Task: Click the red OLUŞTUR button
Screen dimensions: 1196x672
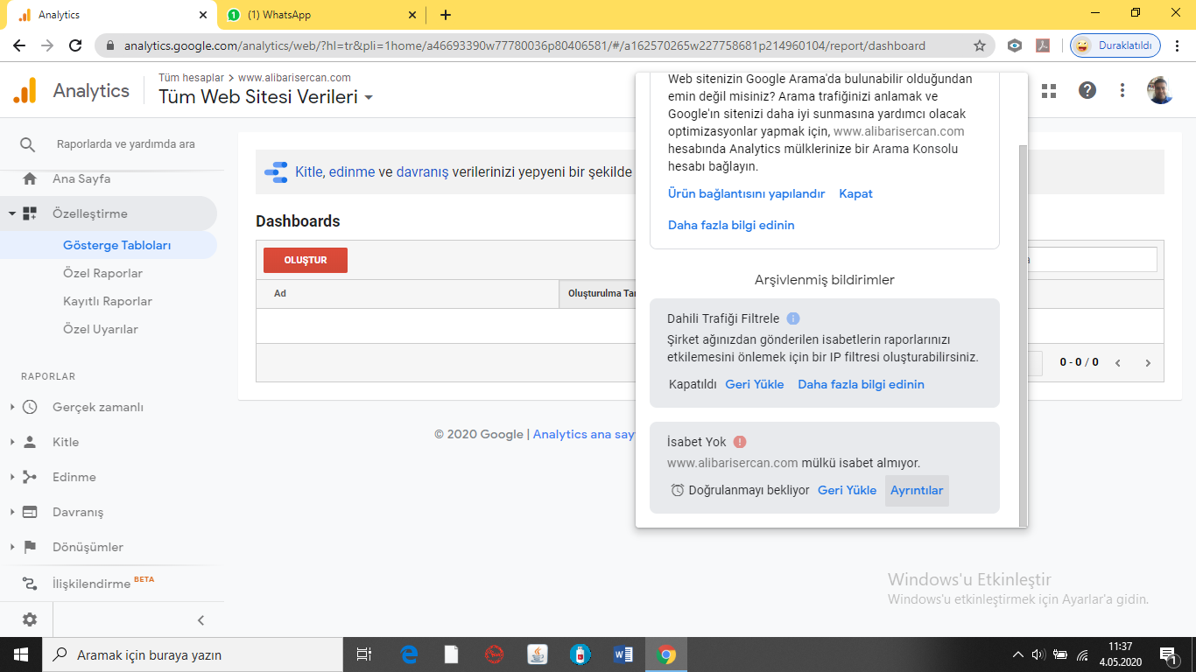Action: coord(306,260)
